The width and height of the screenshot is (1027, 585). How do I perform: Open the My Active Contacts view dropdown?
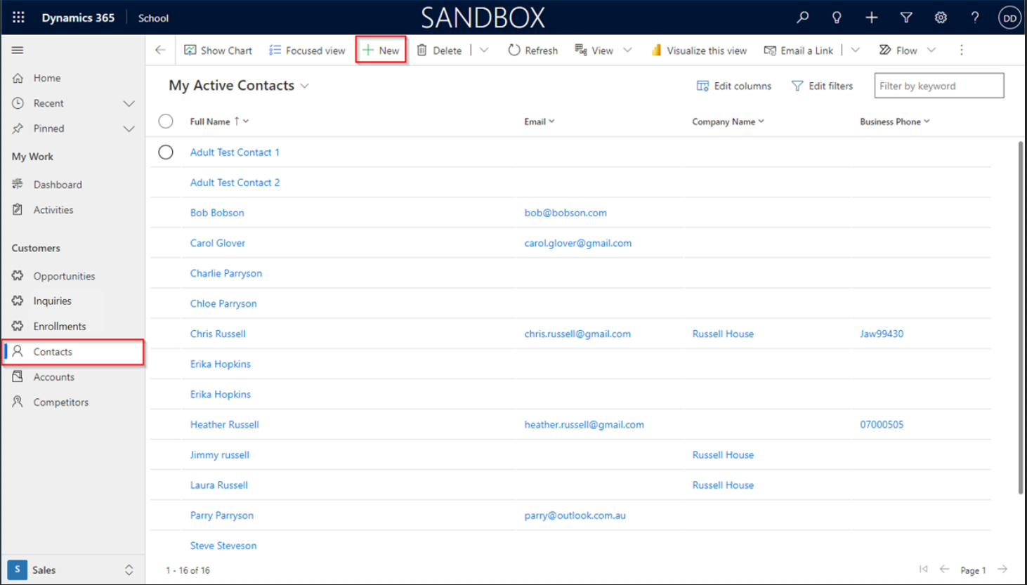click(305, 86)
